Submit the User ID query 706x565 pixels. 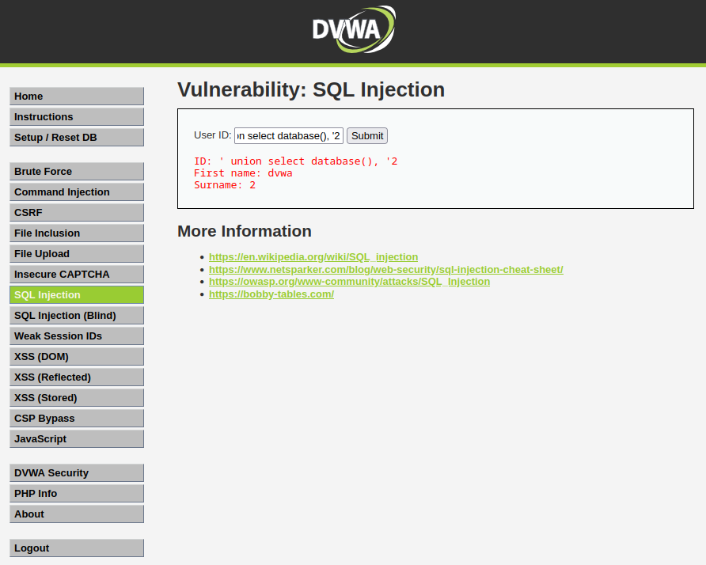367,135
